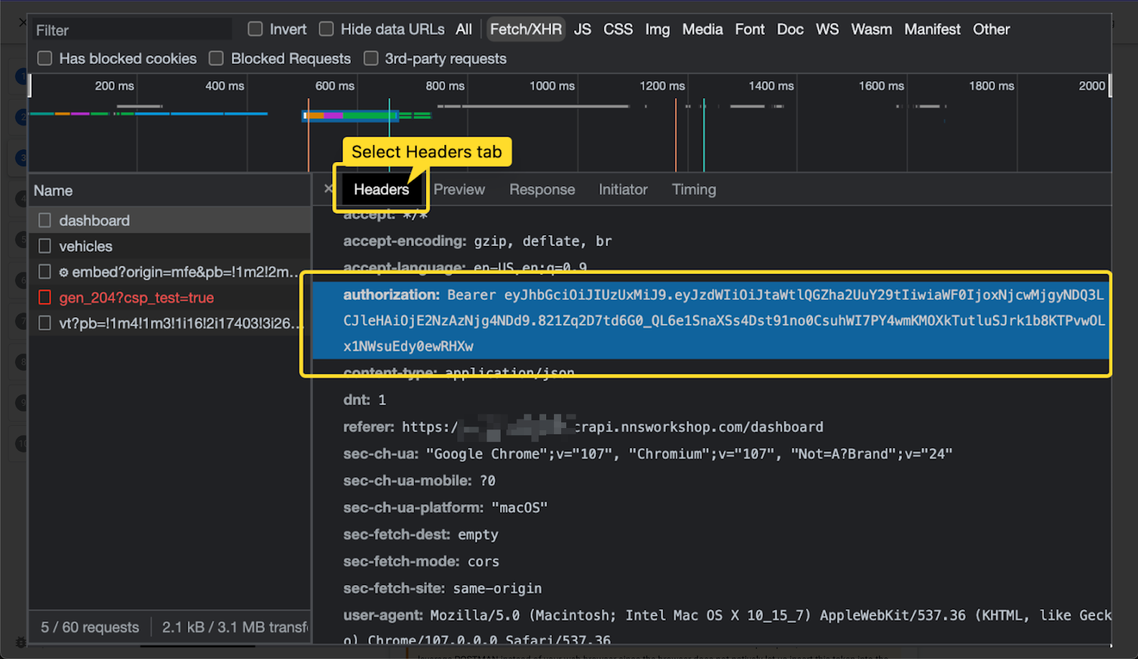Screen dimensions: 1138x659
Task: Select the Fetch/XHR filter
Action: click(x=526, y=29)
